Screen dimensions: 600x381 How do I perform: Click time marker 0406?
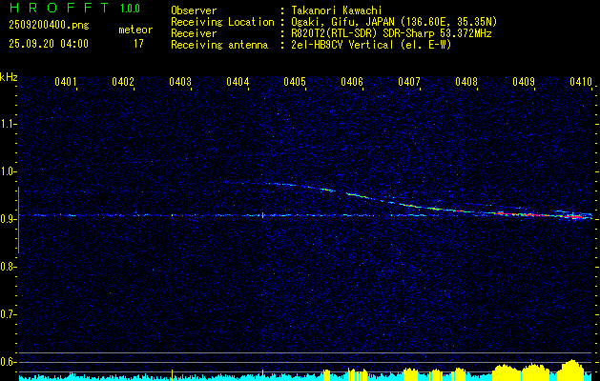[351, 81]
